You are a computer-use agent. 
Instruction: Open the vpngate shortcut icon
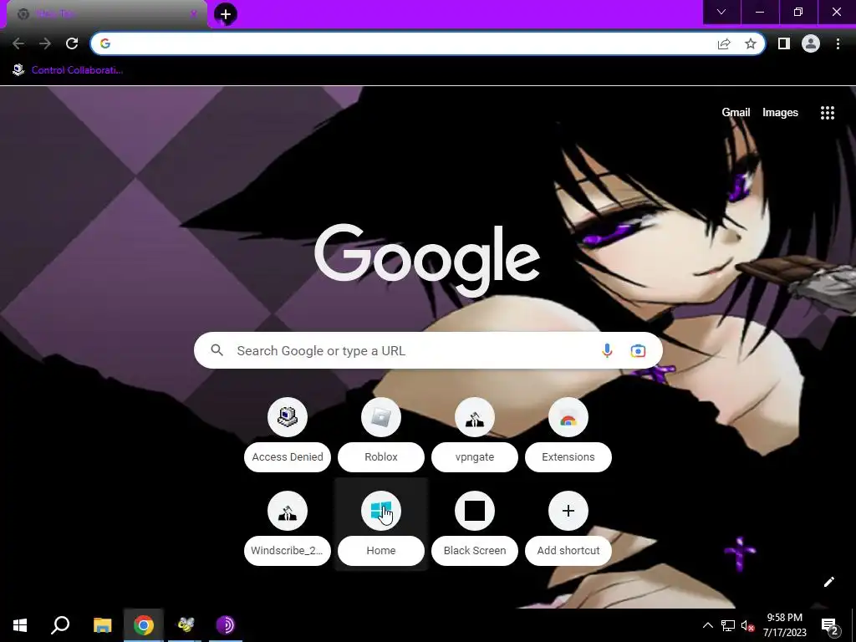click(475, 417)
